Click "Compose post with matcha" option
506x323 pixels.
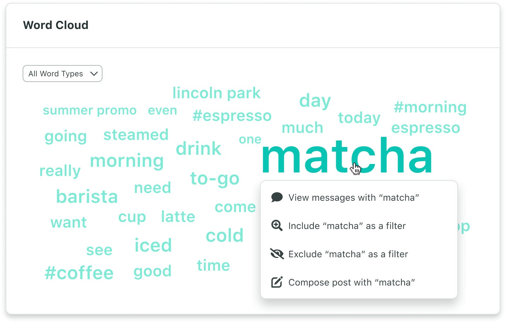[352, 282]
